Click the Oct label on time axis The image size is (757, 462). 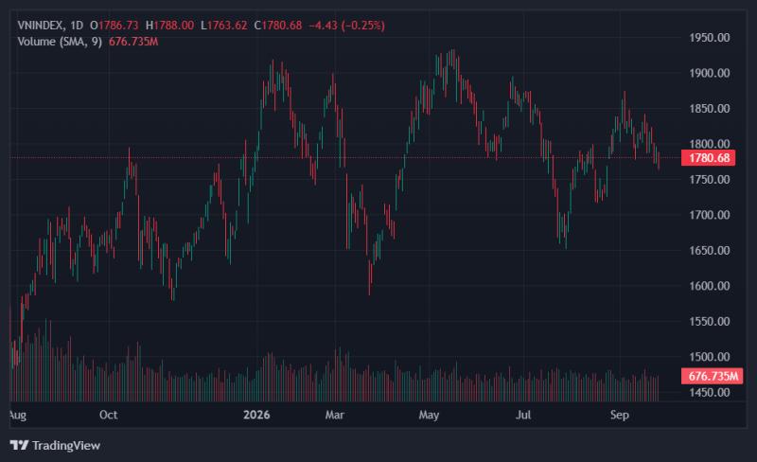click(108, 415)
